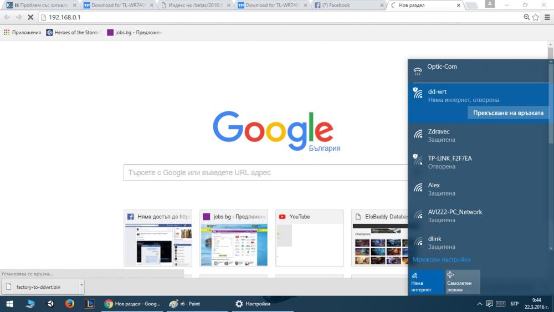This screenshot has width=554, height=312.
Task: Click the Chrome user profile icon
Action: click(x=490, y=3)
